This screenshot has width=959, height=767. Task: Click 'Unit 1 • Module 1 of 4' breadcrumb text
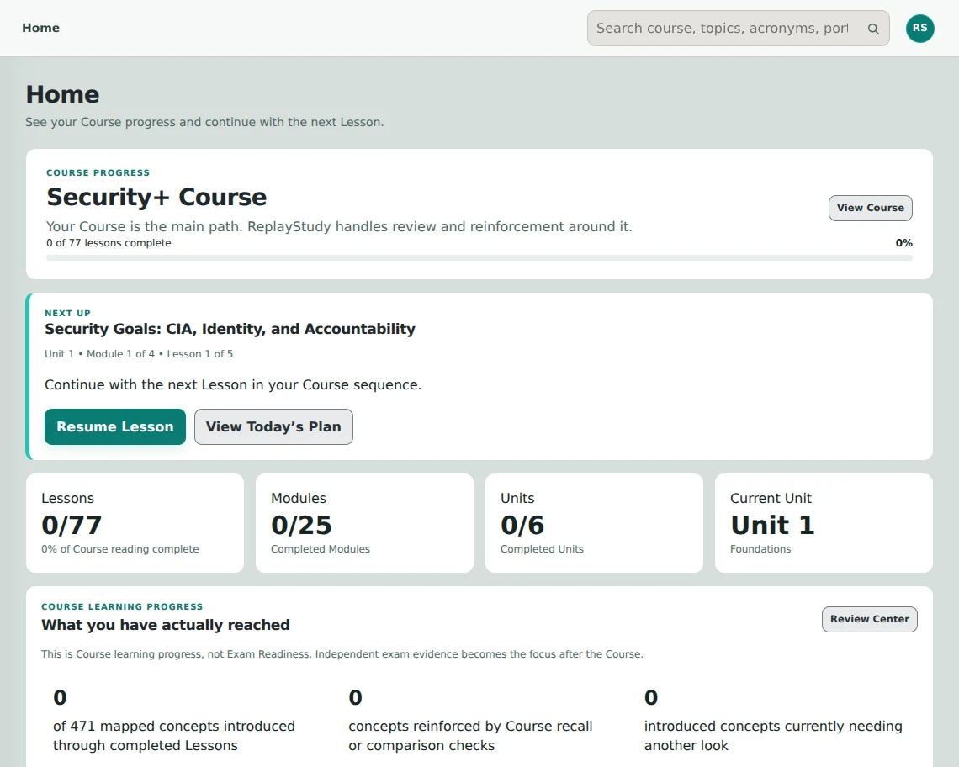pyautogui.click(x=100, y=354)
